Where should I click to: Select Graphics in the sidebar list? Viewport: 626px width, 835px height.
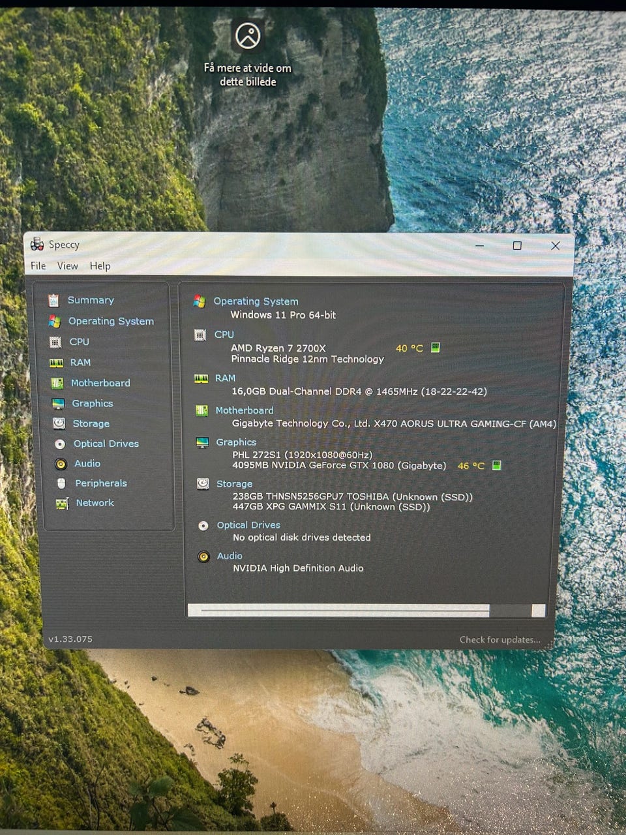click(x=92, y=403)
